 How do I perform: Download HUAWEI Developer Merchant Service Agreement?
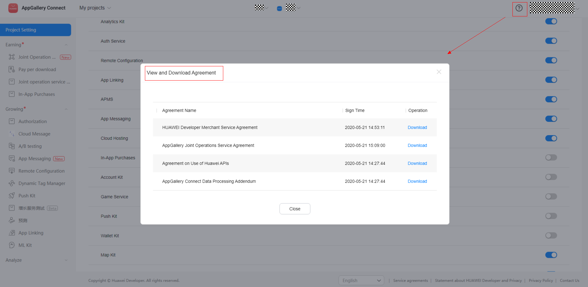click(417, 127)
